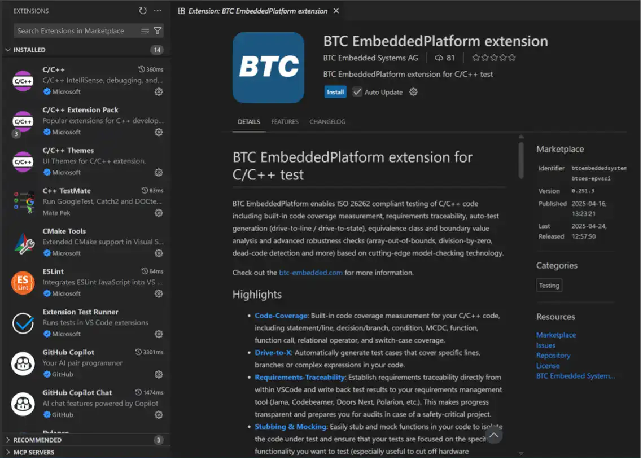Click the filter extensions funnel icon
Screen dimensions: 643x460
pyautogui.click(x=158, y=31)
